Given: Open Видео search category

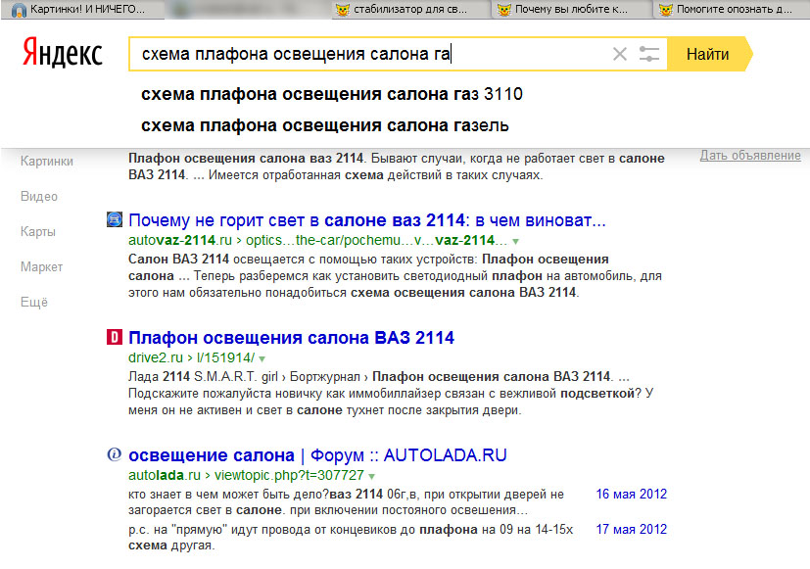Looking at the screenshot, I should 38,196.
